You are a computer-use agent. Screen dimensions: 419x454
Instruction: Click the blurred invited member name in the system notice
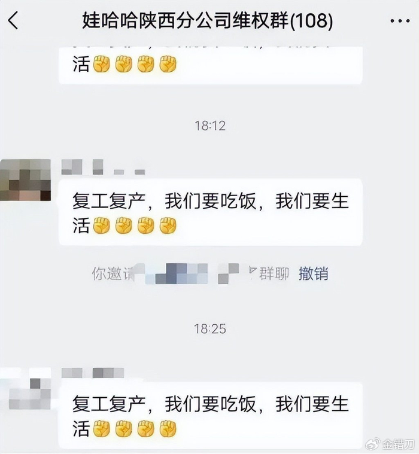tap(192, 273)
